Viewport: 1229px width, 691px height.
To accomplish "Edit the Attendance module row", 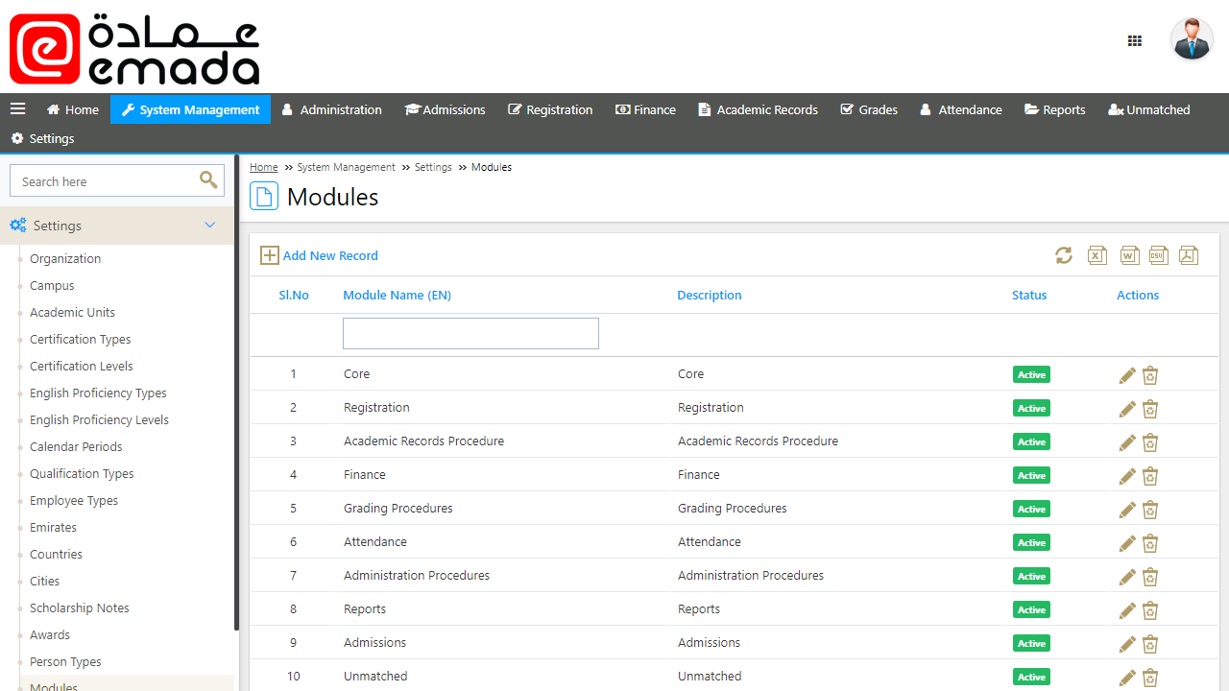I will click(1127, 543).
